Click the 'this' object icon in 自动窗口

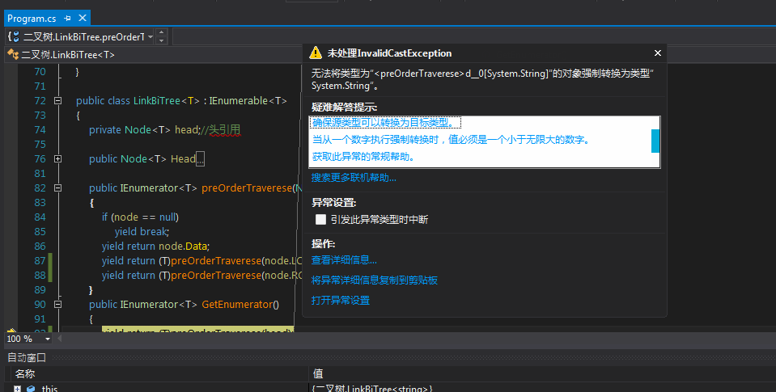[x=31, y=389]
